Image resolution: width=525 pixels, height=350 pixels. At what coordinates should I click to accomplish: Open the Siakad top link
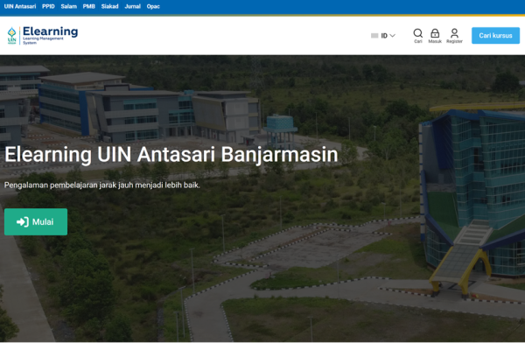coord(110,6)
